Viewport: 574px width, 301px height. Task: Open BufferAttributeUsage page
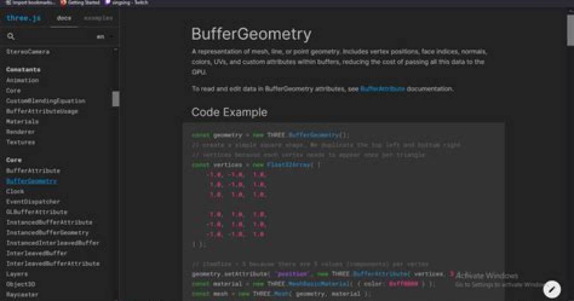point(42,111)
